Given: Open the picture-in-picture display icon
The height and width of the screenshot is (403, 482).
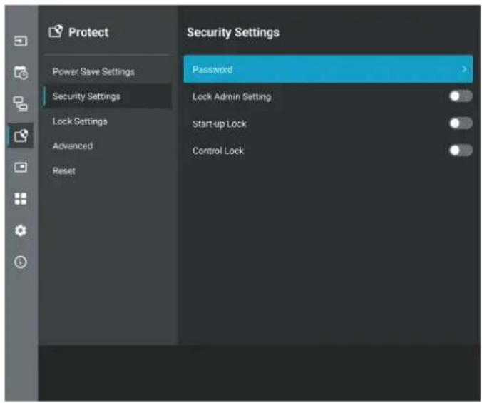Looking at the screenshot, I should pos(21,167).
